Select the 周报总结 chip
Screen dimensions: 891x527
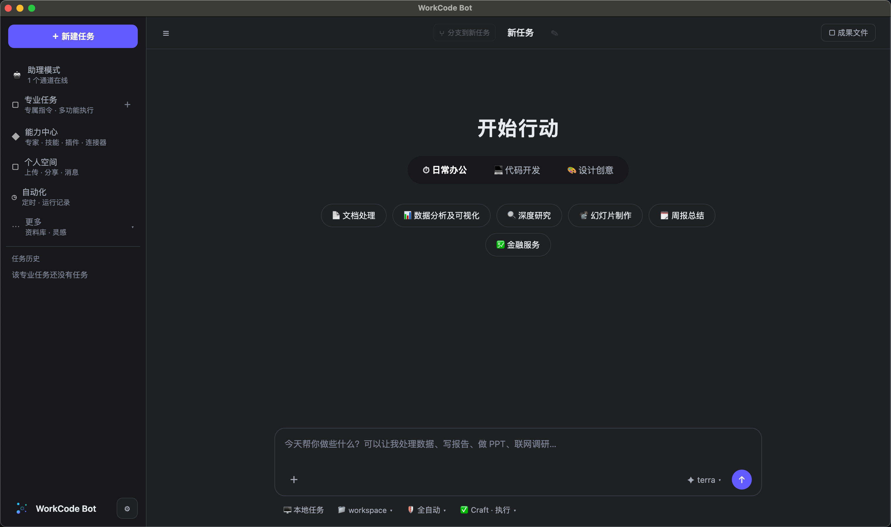pyautogui.click(x=682, y=215)
